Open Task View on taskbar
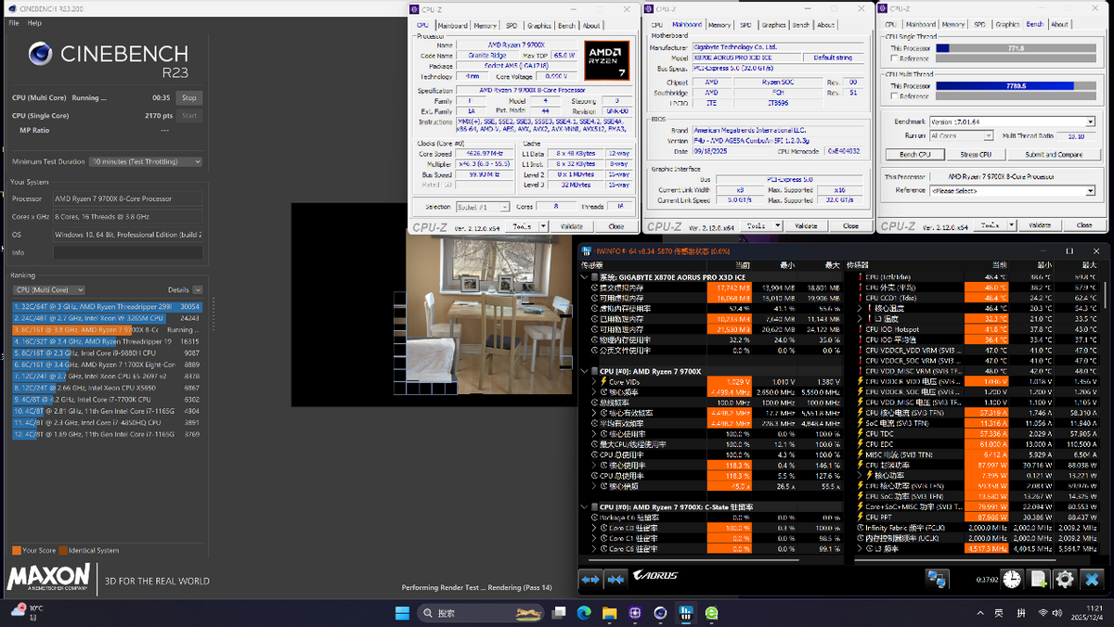Viewport: 1114px width, 627px height. click(560, 613)
